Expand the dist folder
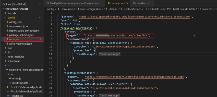The image size is (217, 97). (9, 48)
